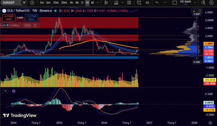
Task: Click the MUA buy button at 1.1138
Action: [32, 18]
